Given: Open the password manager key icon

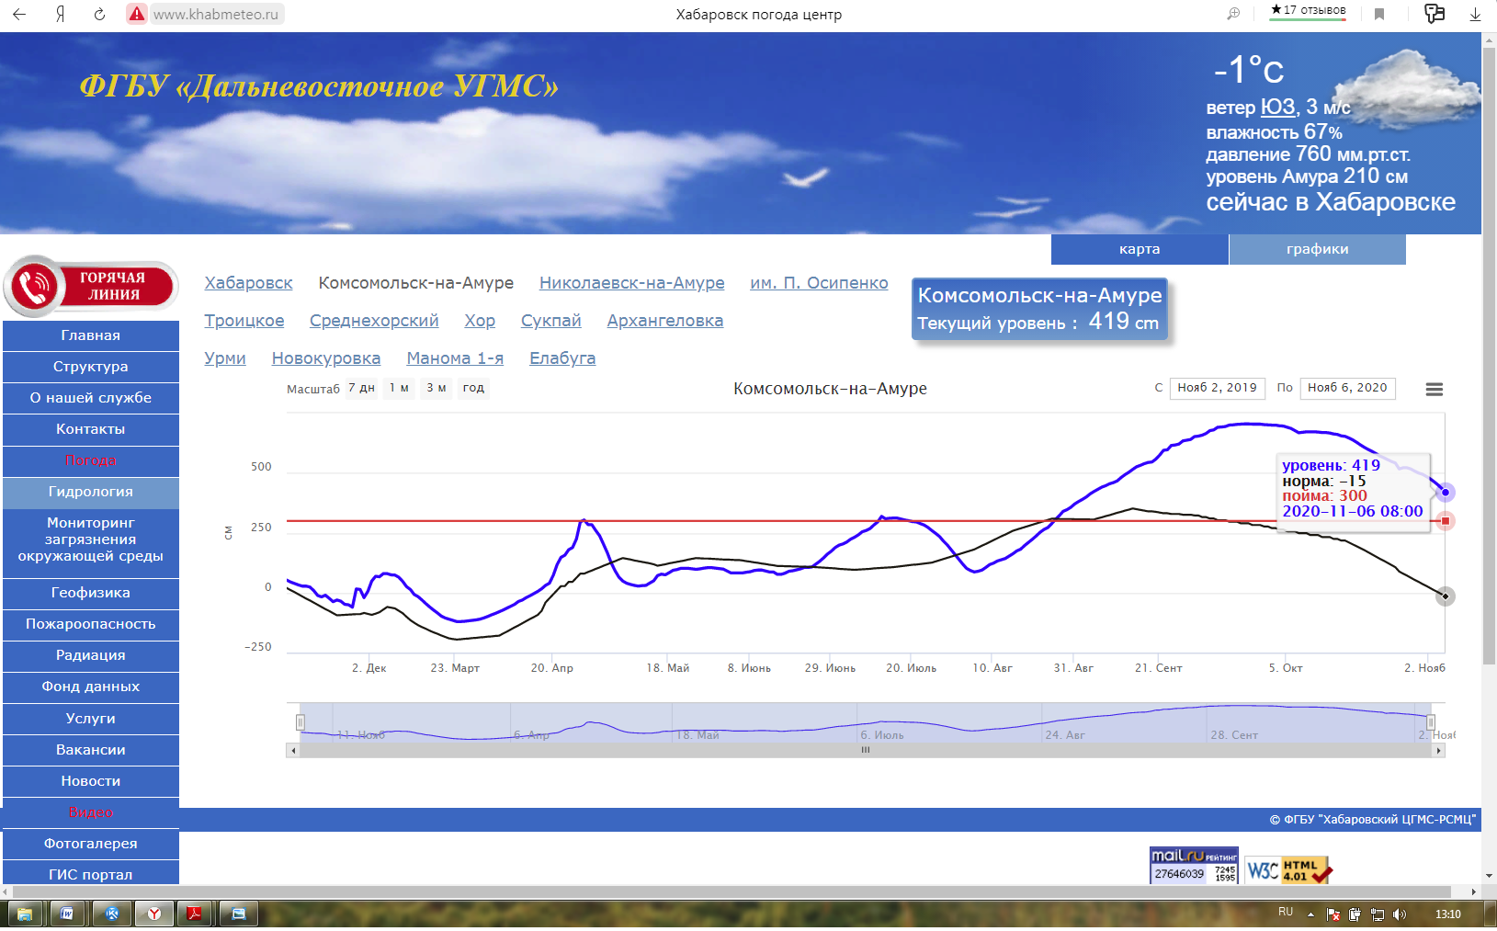Looking at the screenshot, I should 1434,14.
